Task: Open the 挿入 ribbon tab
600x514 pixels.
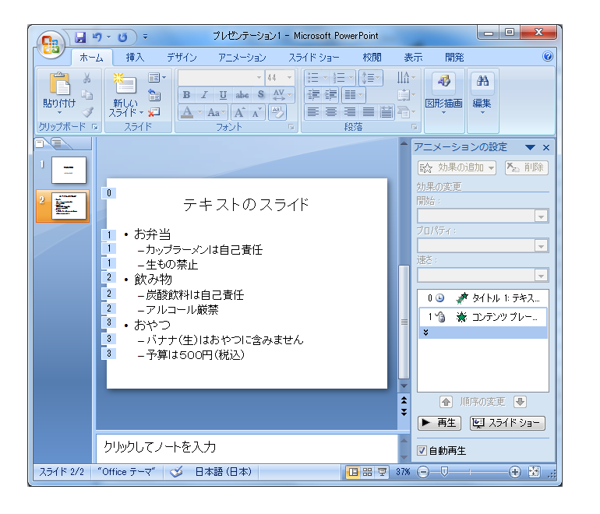Action: click(x=135, y=58)
